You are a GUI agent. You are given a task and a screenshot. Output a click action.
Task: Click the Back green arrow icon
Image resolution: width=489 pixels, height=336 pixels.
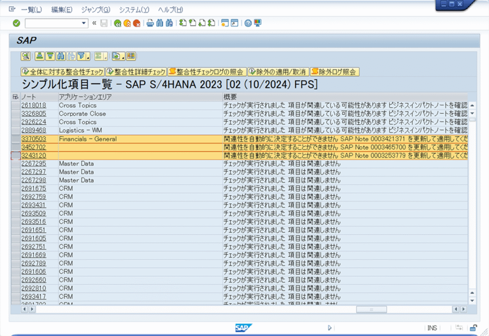click(x=117, y=23)
